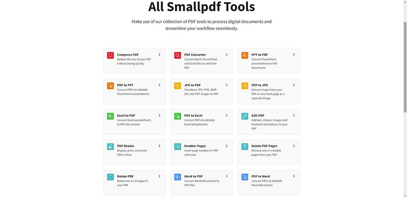Click the red Compress PDF icon
The height and width of the screenshot is (198, 407).
pos(110,55)
